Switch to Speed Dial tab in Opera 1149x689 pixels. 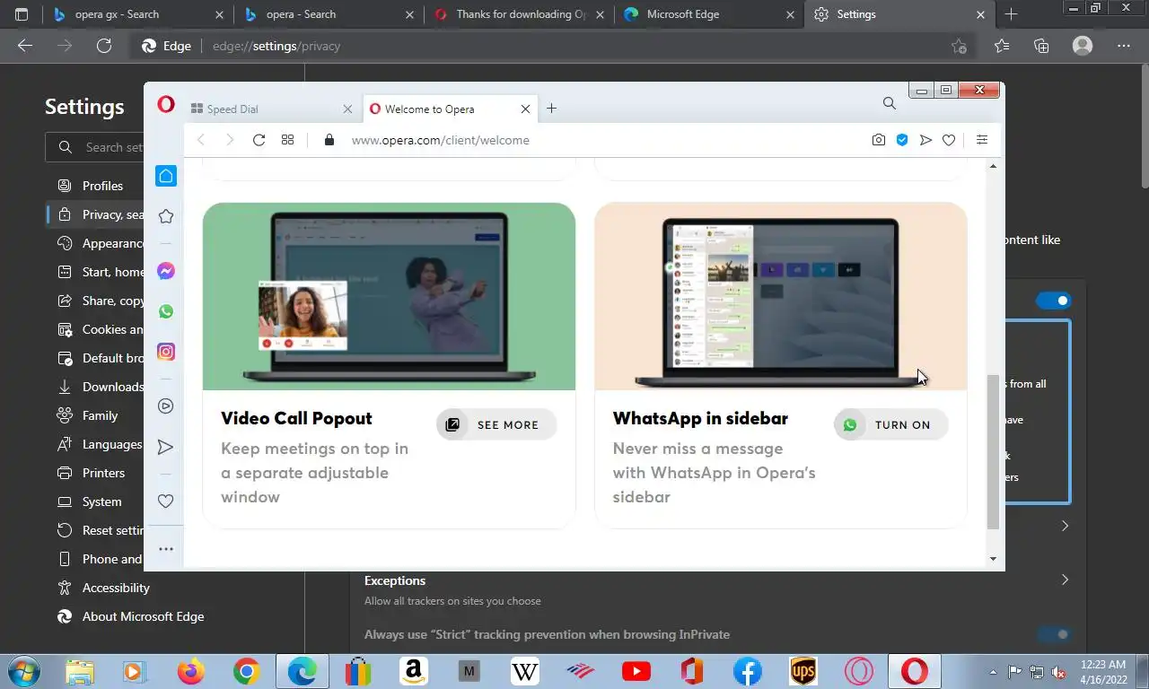point(272,109)
